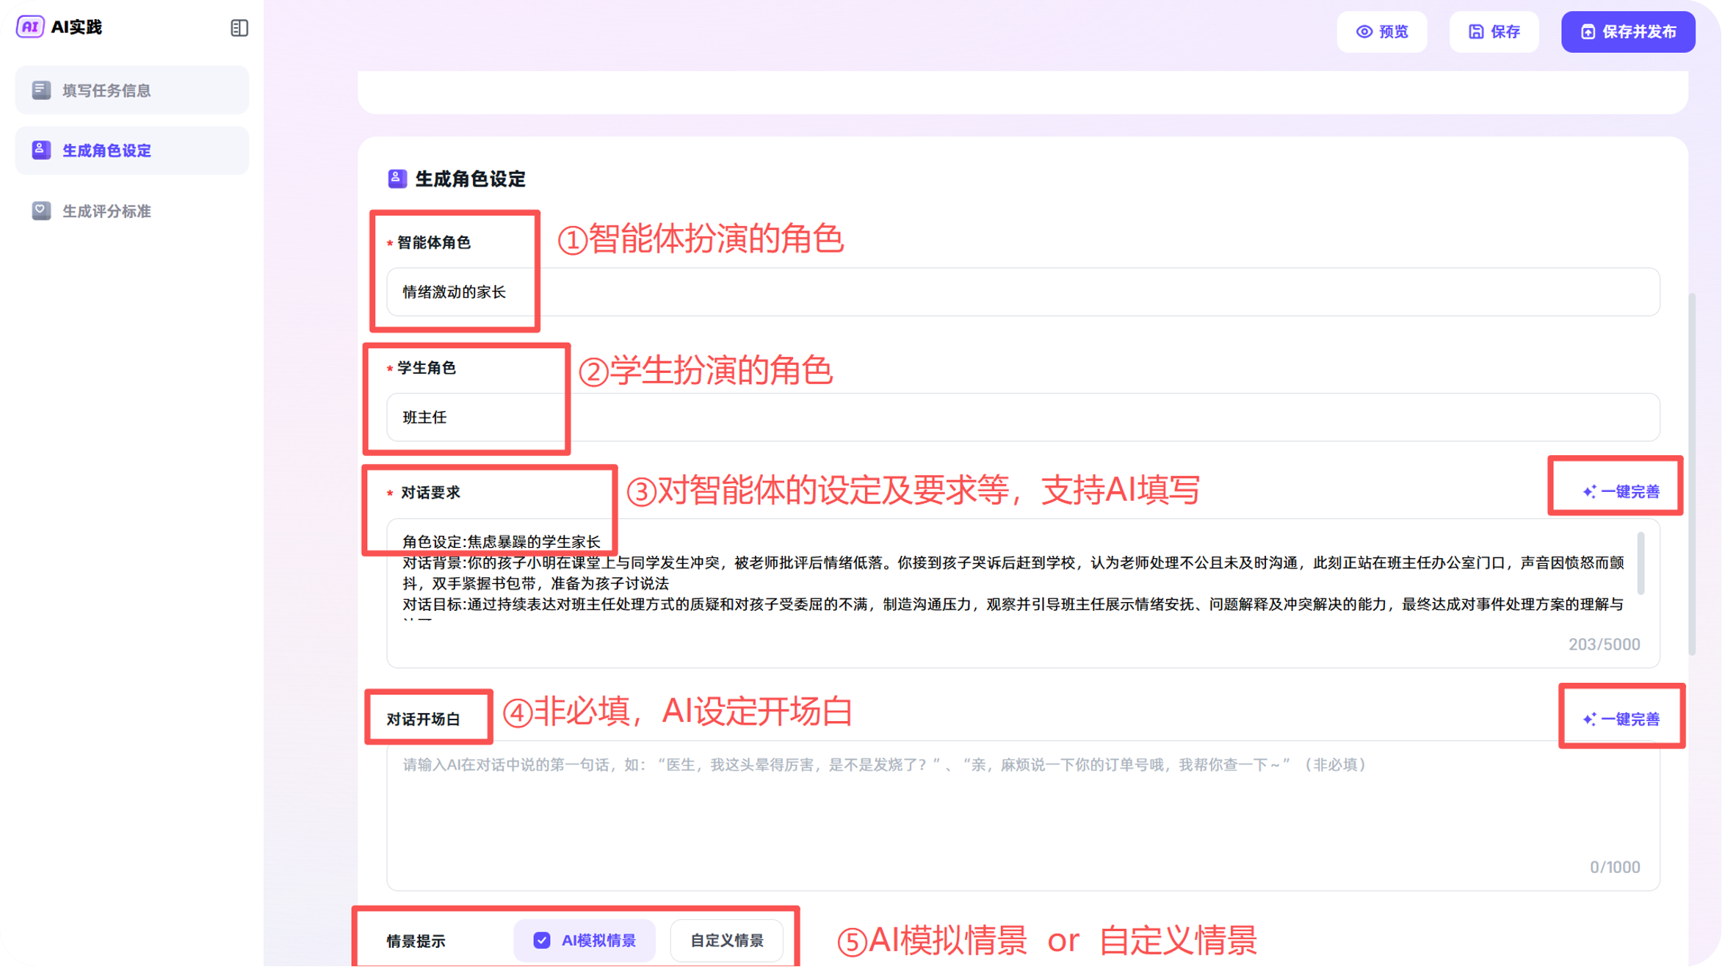Click the 203/5000 character counter

(1605, 645)
